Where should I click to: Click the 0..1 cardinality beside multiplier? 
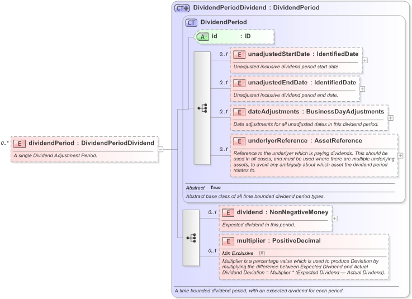point(212,251)
